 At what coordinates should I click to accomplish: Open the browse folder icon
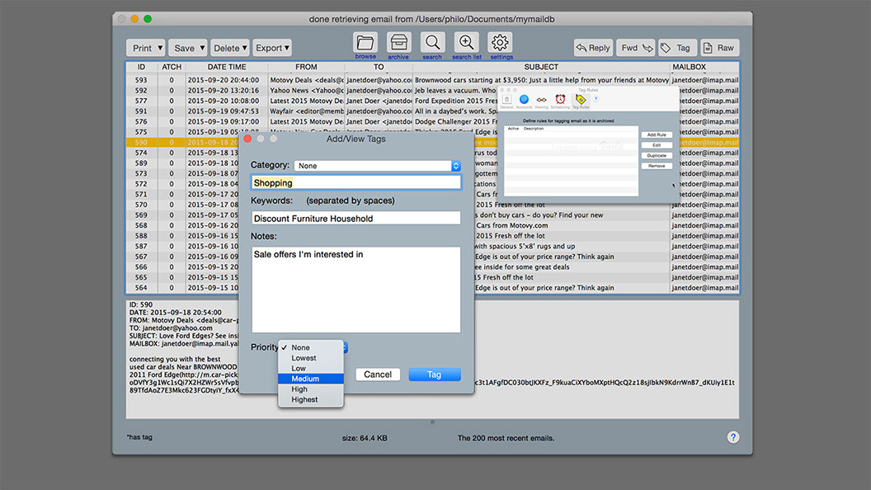[x=365, y=42]
